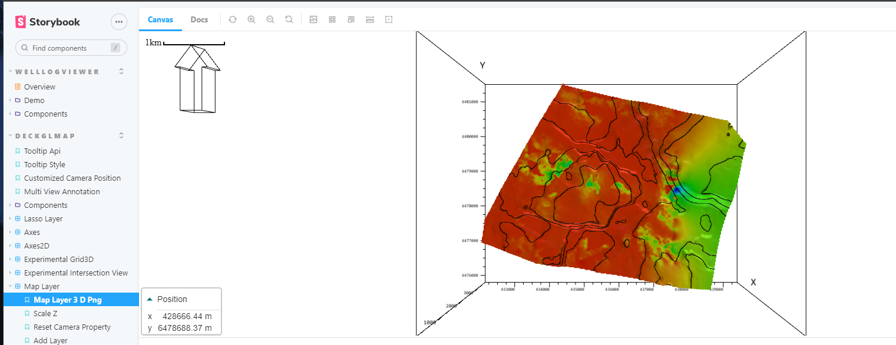Apply a grid to the preview
The width and height of the screenshot is (896, 345).
[332, 19]
